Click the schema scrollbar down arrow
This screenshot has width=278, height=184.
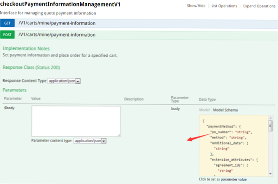click(271, 174)
